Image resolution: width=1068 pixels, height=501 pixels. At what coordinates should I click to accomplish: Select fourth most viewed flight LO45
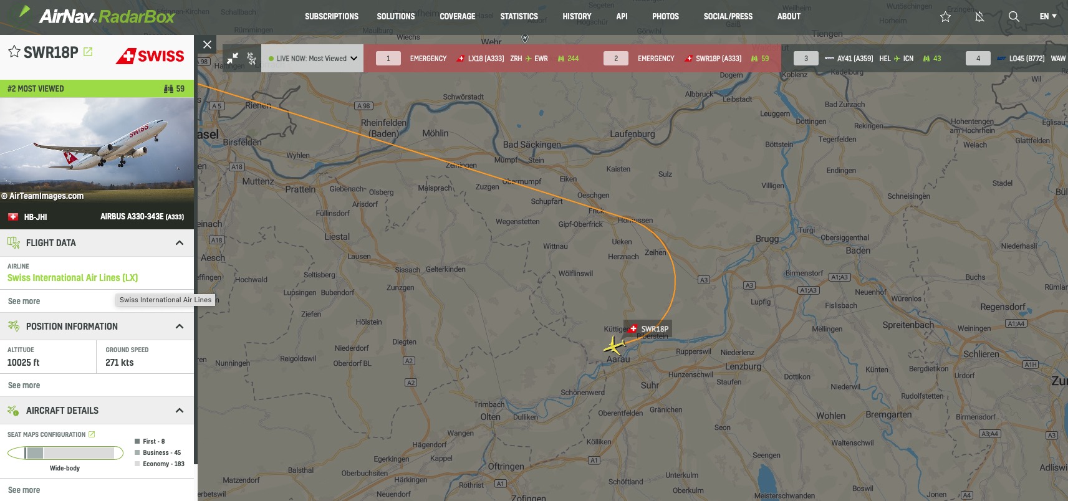coord(1016,59)
